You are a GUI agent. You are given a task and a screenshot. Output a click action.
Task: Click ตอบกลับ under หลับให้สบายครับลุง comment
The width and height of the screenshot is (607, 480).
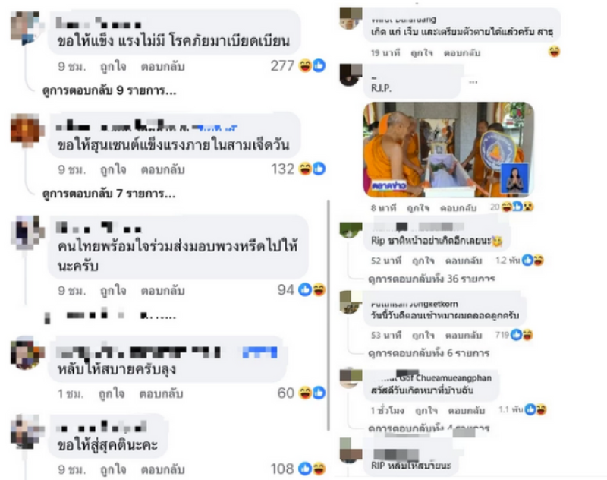click(161, 394)
